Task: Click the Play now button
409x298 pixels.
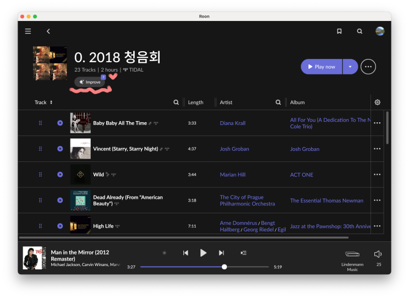Action: 321,67
